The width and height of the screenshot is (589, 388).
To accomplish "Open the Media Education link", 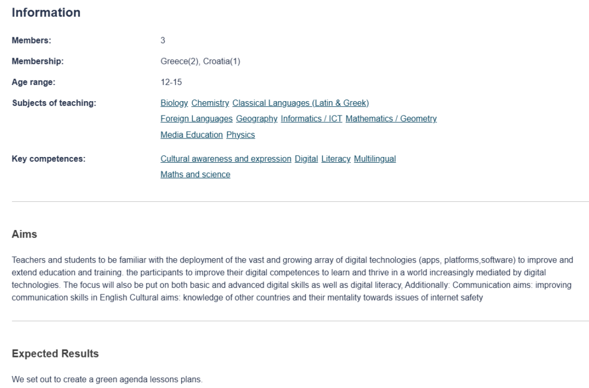I will [x=191, y=135].
